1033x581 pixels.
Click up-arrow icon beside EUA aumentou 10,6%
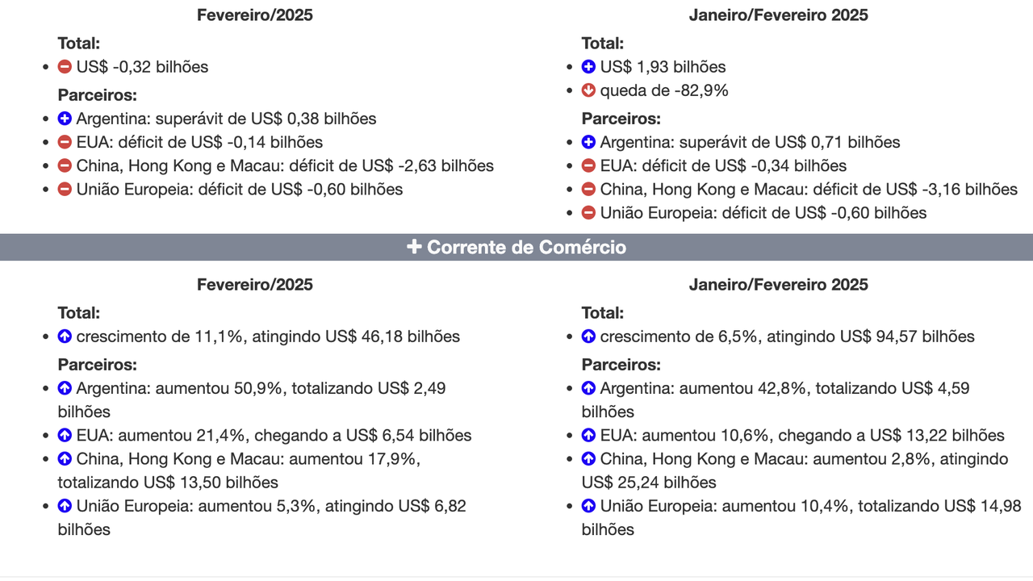[589, 436]
